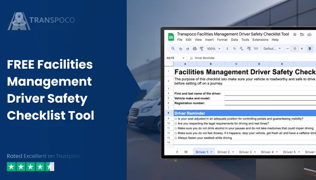316x180 pixels.
Task: Click the blank cell for vehicle make and model
Action: (x=270, y=98)
